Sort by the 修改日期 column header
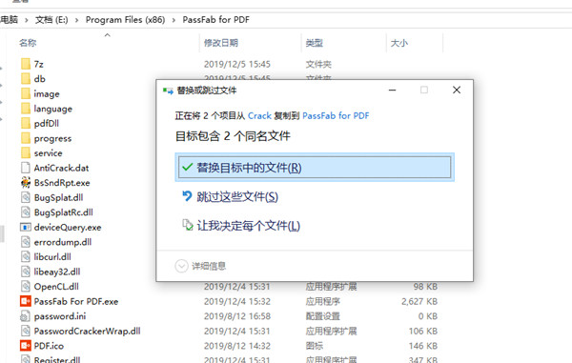The image size is (572, 363). click(221, 43)
